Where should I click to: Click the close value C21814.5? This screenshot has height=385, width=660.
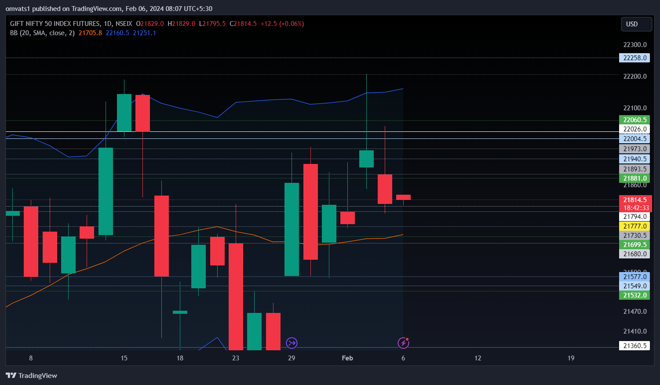[x=243, y=24]
